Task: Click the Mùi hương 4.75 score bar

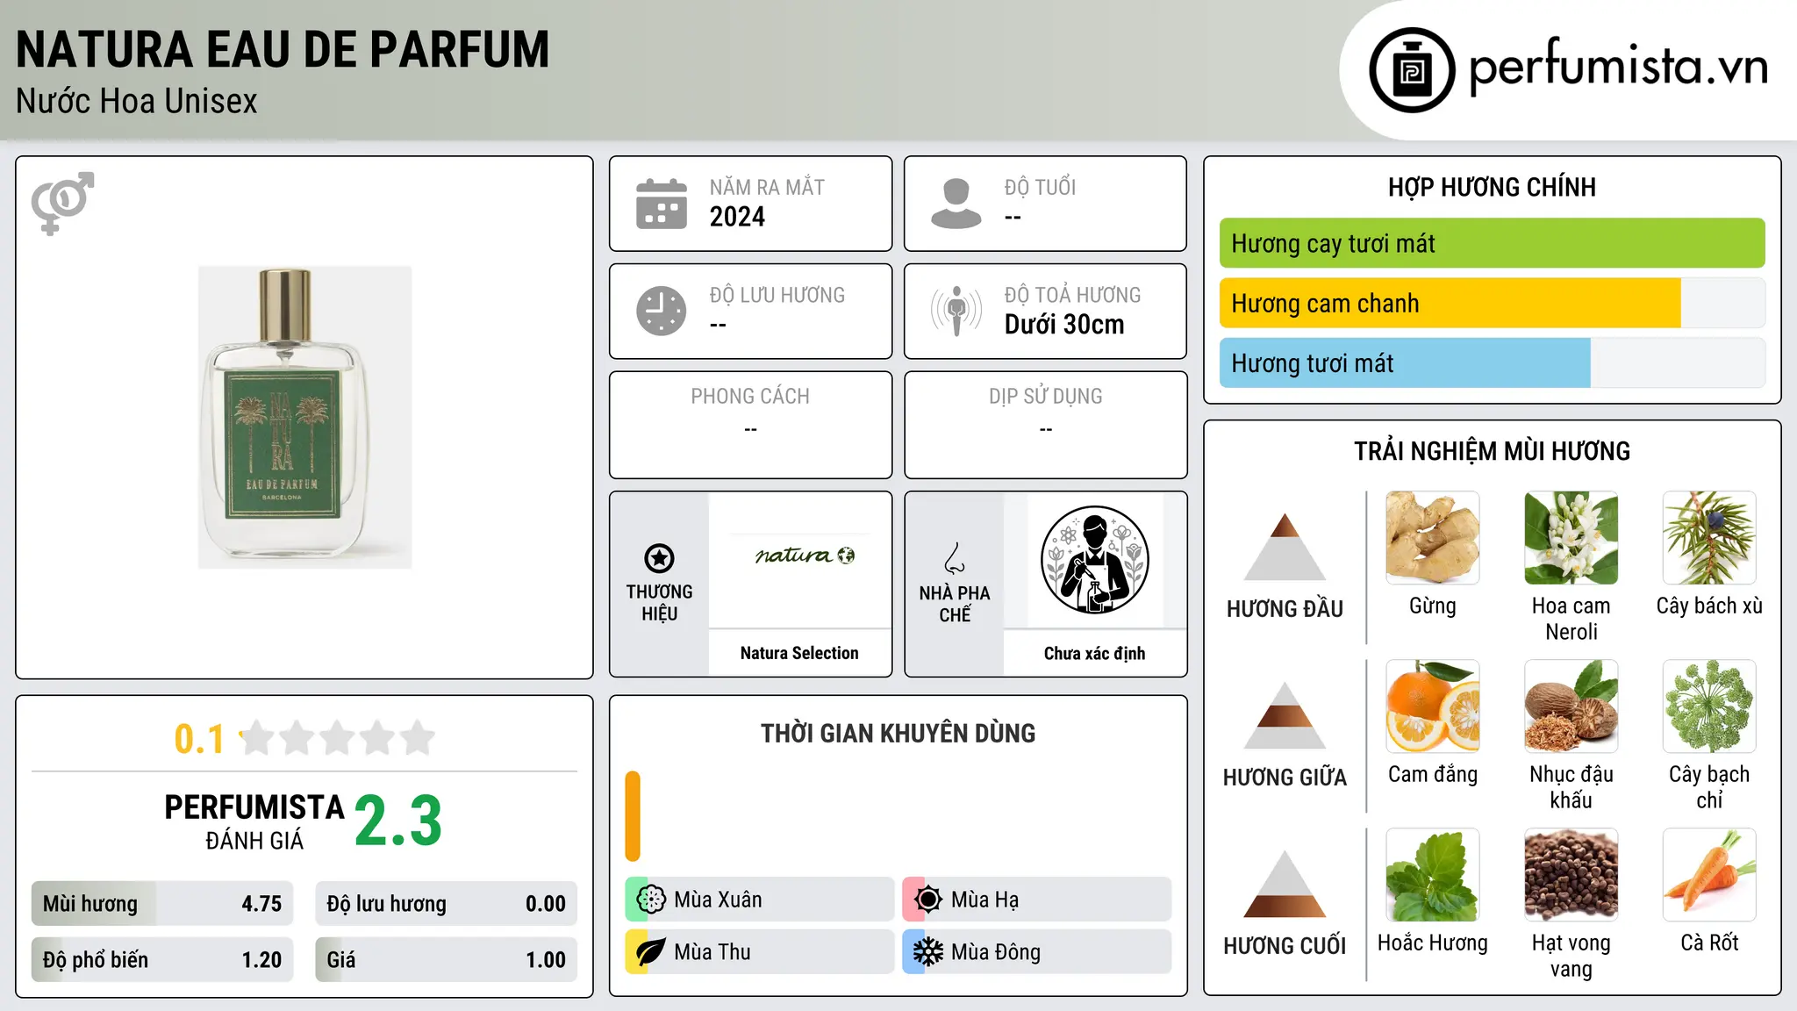Action: click(x=162, y=904)
